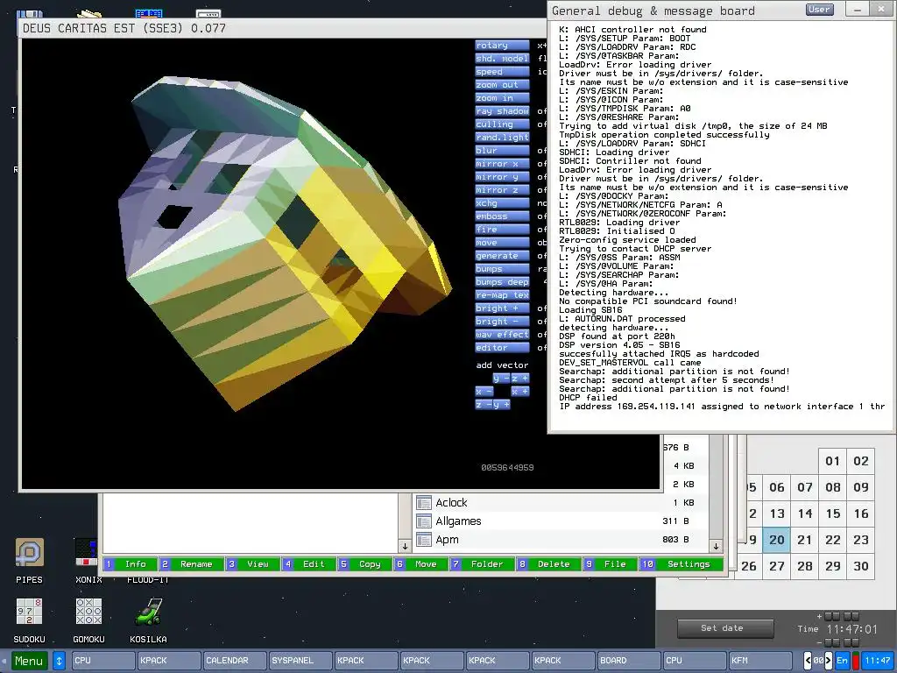Image resolution: width=897 pixels, height=673 pixels.
Task: Toggle the blur effect
Action: (x=502, y=151)
